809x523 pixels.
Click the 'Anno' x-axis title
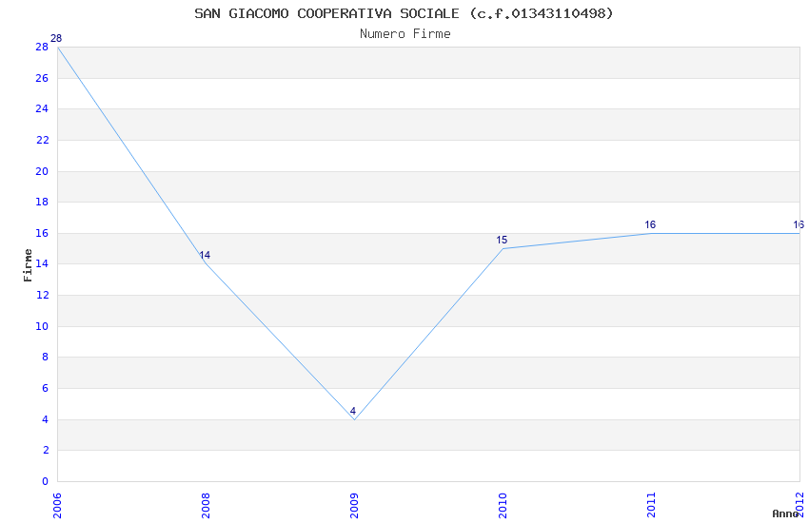785,513
